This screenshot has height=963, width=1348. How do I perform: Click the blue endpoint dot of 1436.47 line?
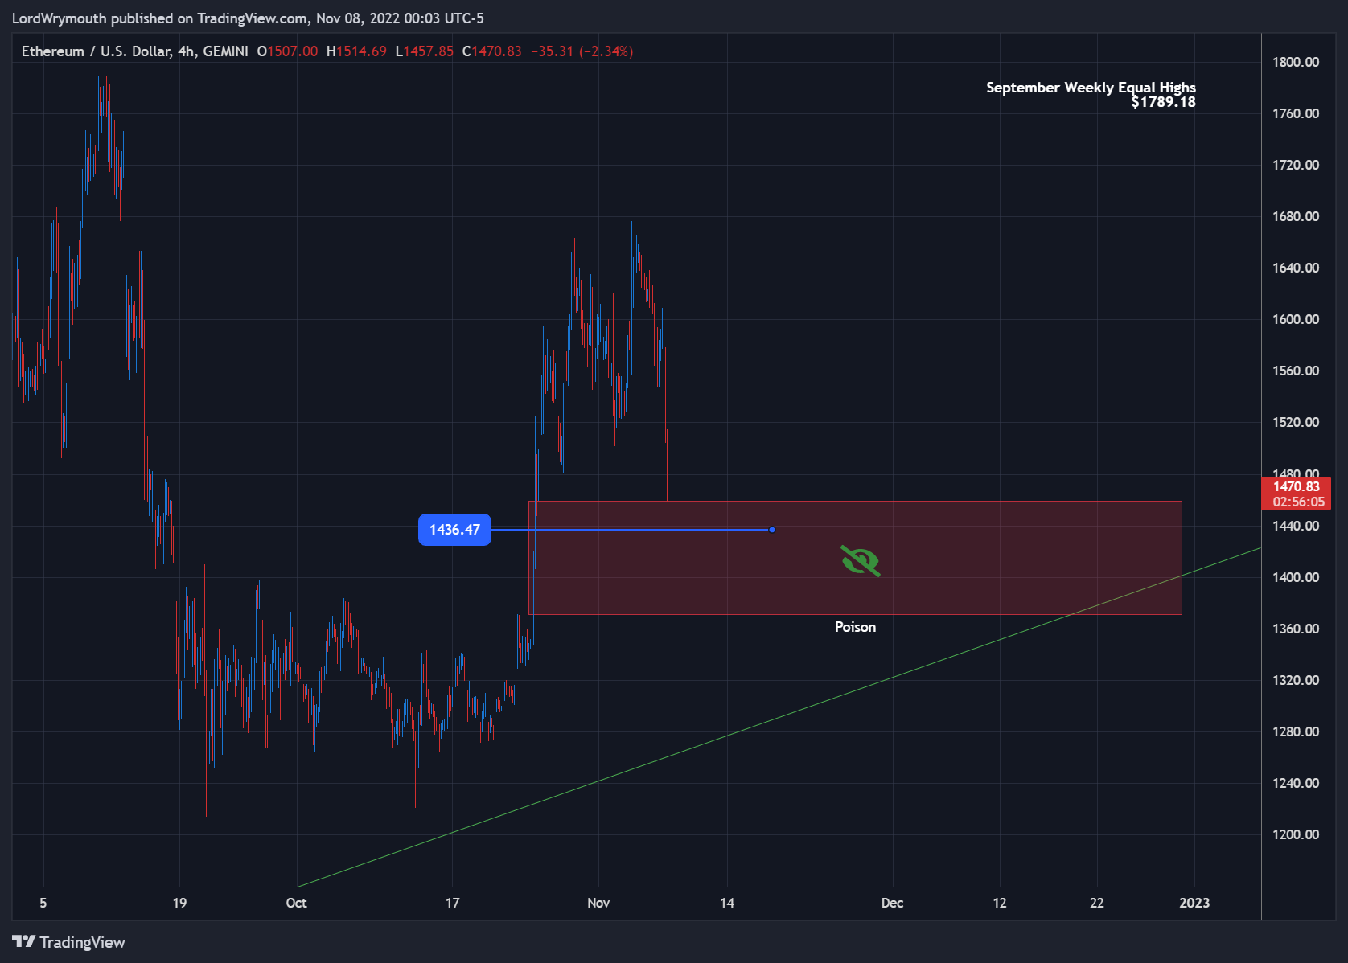(772, 530)
